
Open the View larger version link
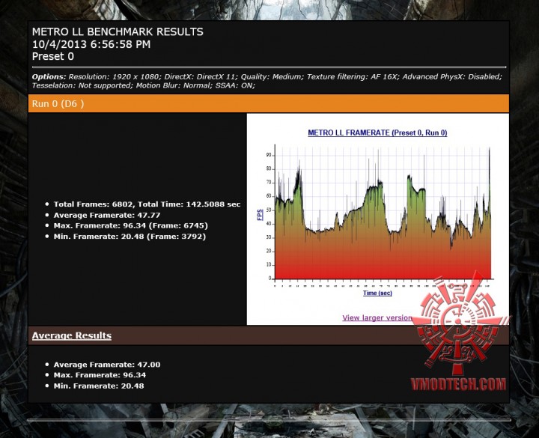coord(377,317)
